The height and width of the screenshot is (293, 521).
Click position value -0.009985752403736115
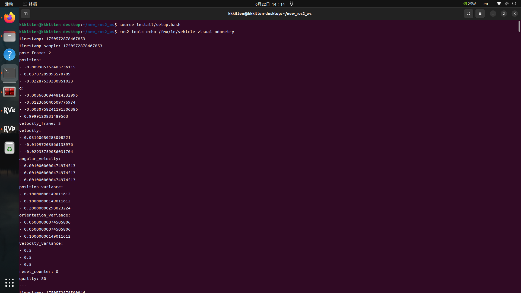click(50, 67)
